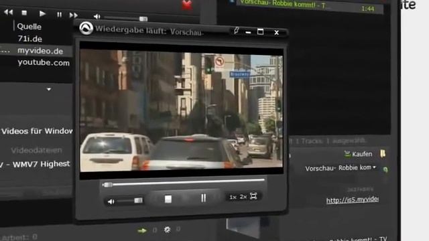Select the 71i.de source

coord(29,39)
